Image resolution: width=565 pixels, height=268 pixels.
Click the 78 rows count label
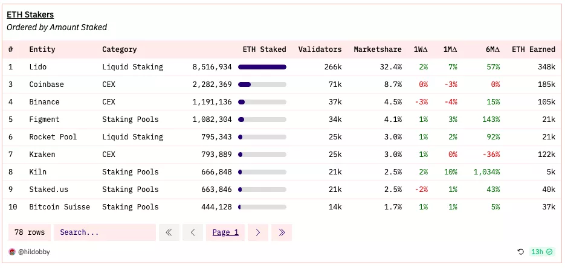(29, 232)
